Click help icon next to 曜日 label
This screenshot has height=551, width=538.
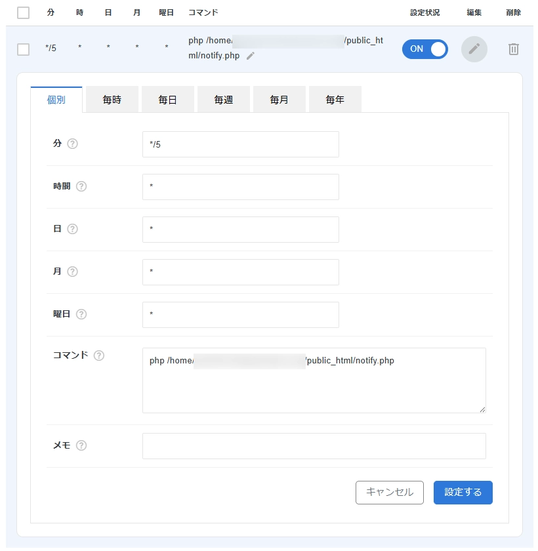coord(81,314)
